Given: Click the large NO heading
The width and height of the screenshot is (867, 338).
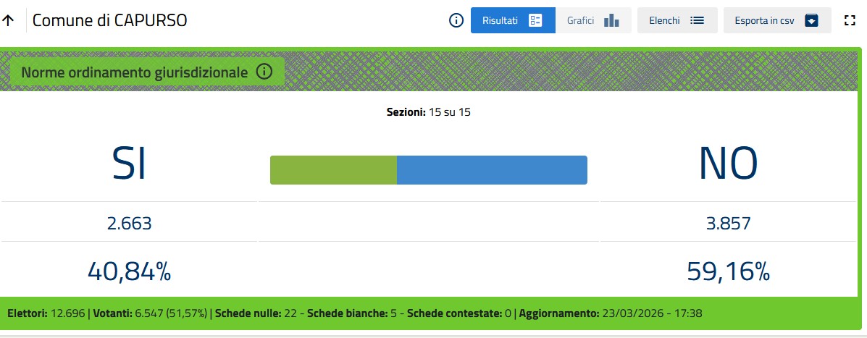Looking at the screenshot, I should tap(728, 164).
